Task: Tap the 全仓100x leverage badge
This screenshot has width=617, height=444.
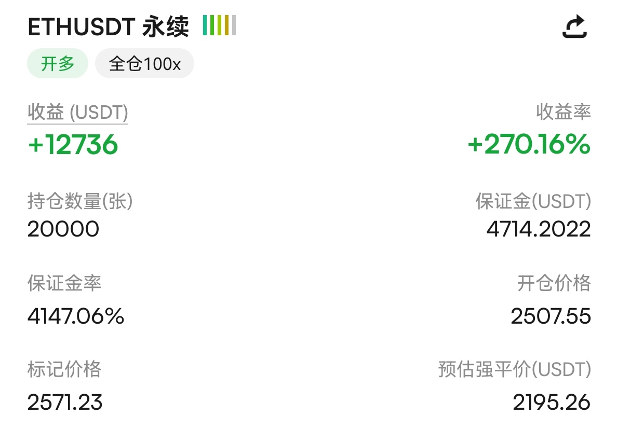Action: pos(144,63)
